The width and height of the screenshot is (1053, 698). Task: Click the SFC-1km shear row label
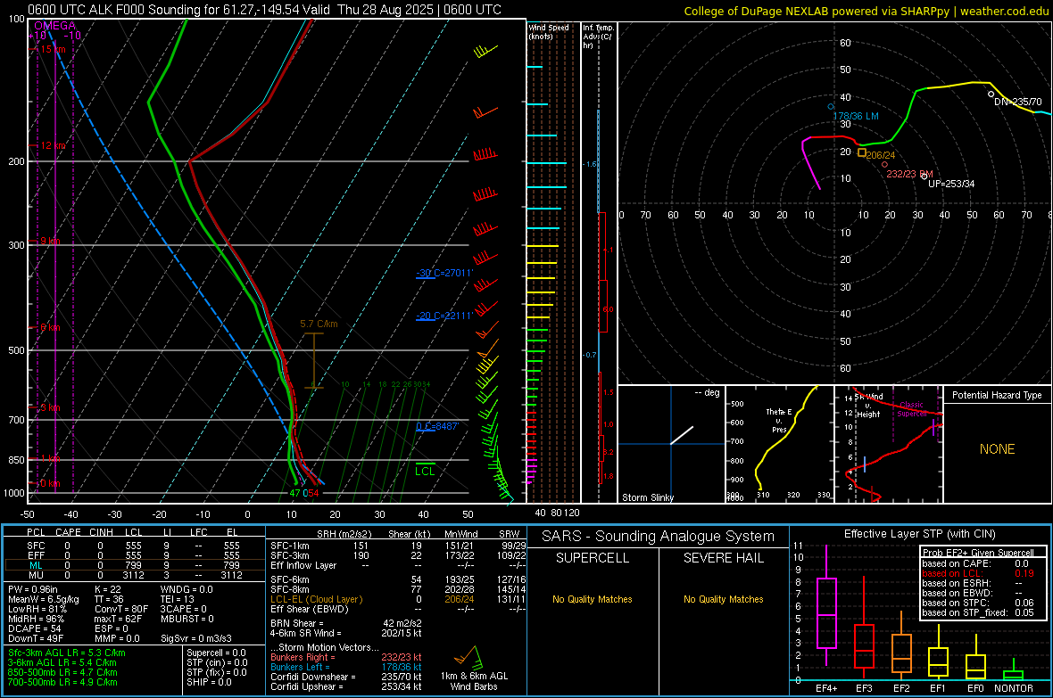pos(289,546)
